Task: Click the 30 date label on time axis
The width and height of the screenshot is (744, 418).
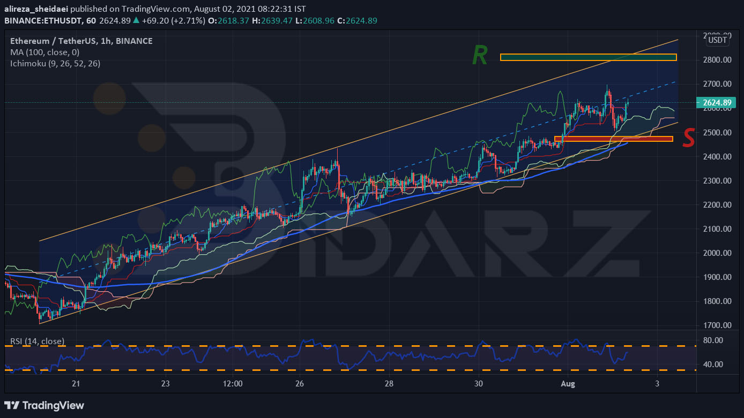Action: pos(479,384)
